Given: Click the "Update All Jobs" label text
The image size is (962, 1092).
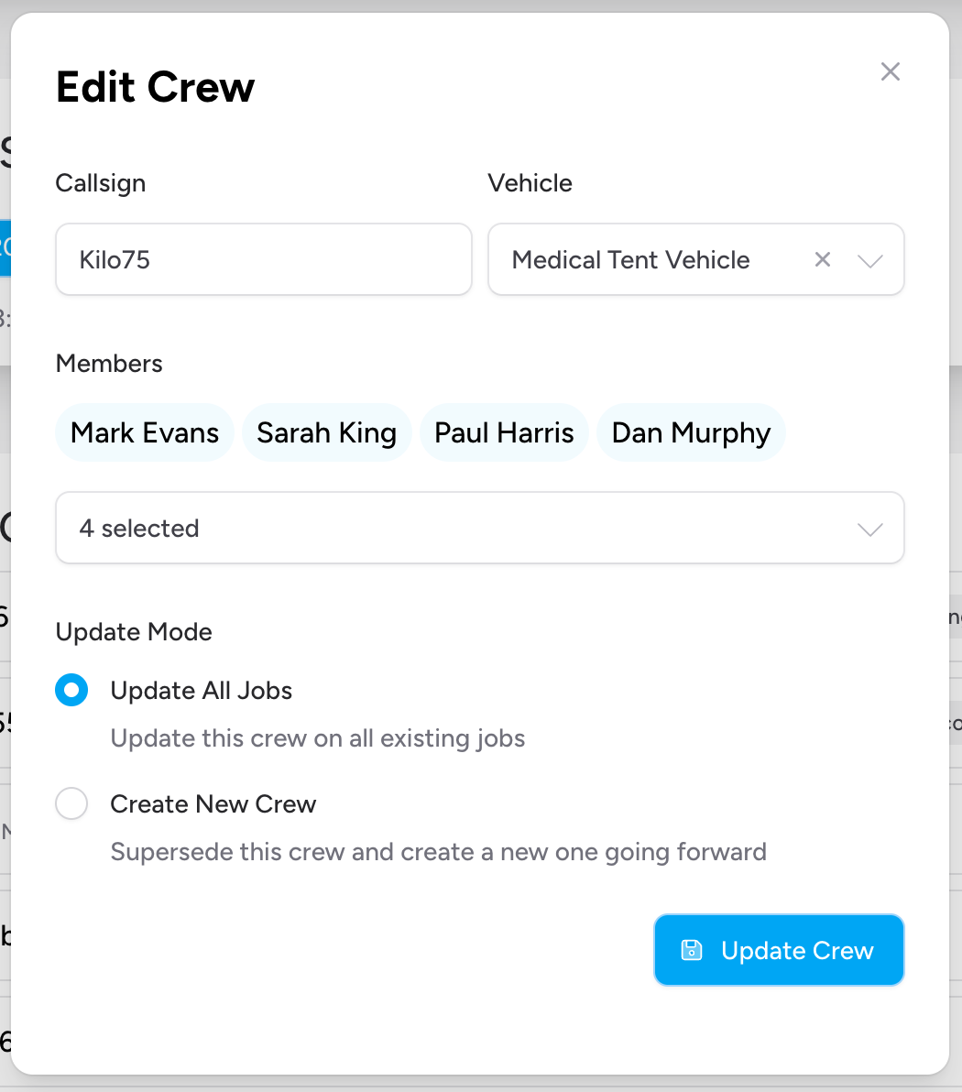Looking at the screenshot, I should point(201,690).
